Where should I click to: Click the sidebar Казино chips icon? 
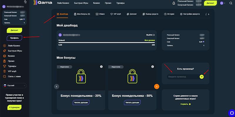5,56
